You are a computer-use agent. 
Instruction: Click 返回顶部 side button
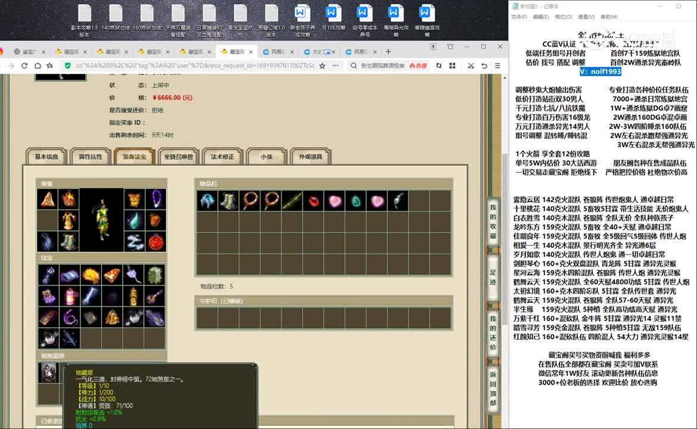pos(493,388)
